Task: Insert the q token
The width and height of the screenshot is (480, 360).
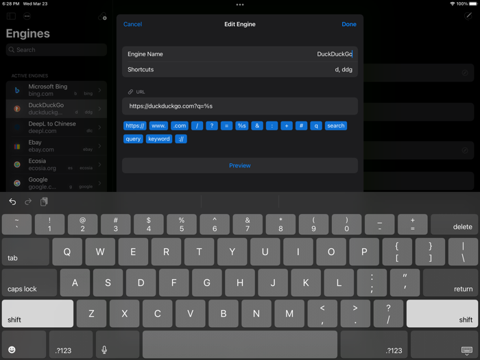Action: point(316,125)
